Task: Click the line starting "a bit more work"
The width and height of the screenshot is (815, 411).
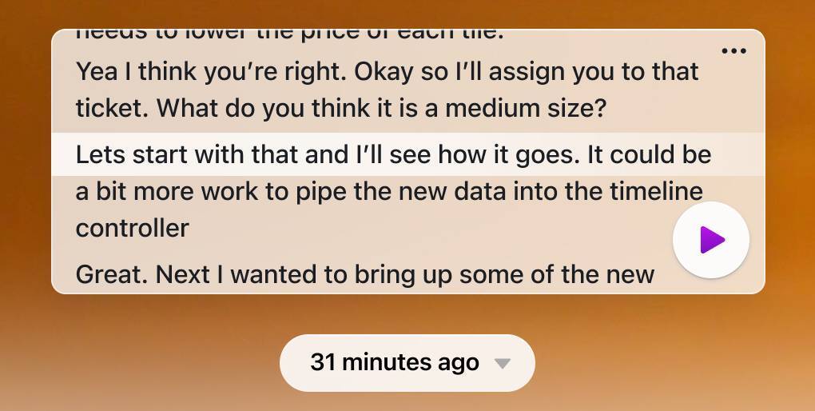Action: point(389,191)
